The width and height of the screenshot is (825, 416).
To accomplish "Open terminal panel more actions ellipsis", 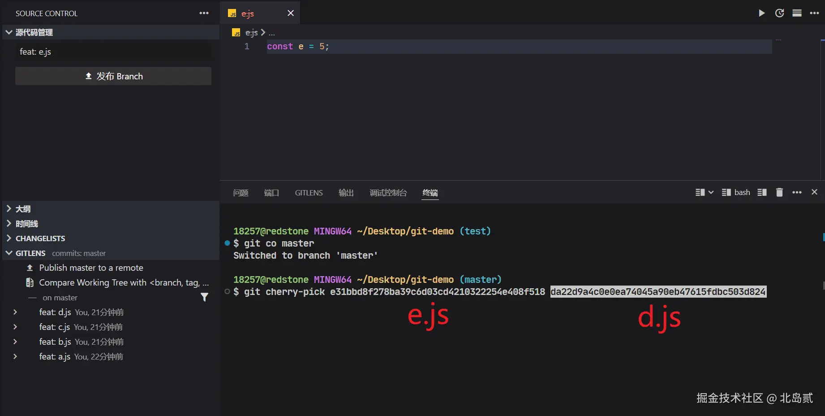I will tap(797, 192).
